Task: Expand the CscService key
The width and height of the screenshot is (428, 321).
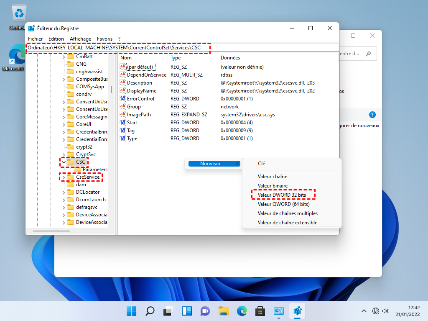Action: 64,177
